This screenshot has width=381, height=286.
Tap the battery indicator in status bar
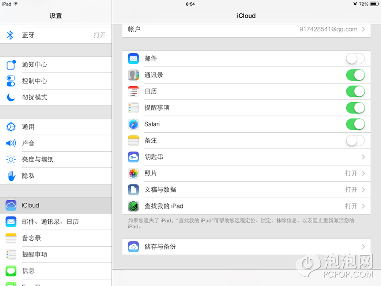pyautogui.click(x=374, y=4)
